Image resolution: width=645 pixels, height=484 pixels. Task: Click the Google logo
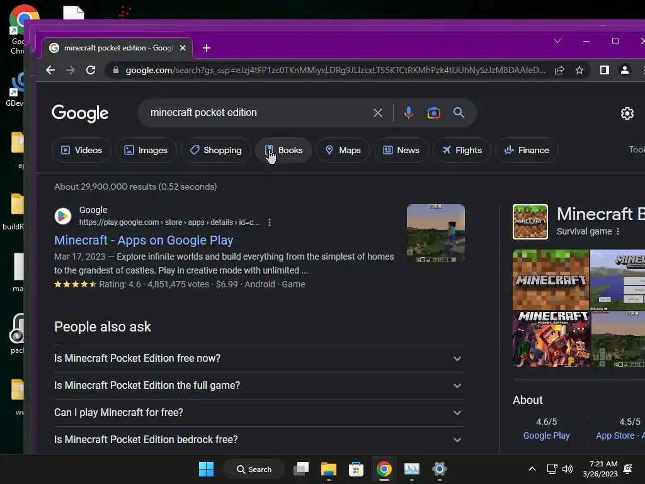(x=80, y=113)
